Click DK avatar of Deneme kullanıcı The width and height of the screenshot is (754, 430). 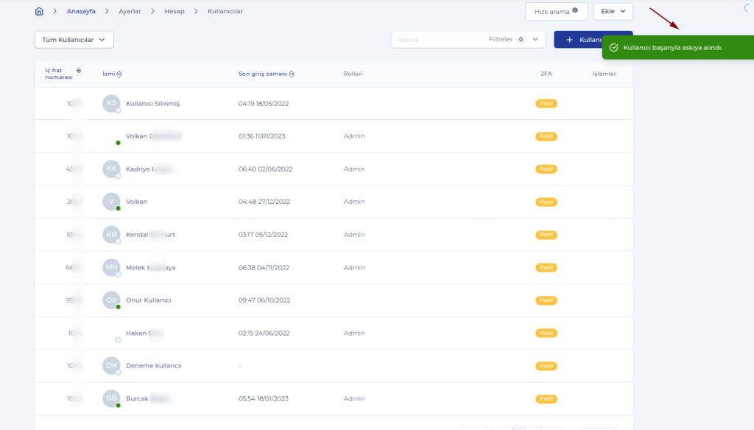111,365
